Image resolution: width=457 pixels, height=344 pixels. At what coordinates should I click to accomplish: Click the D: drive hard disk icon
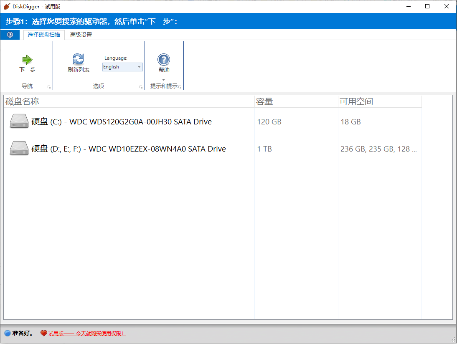click(19, 149)
